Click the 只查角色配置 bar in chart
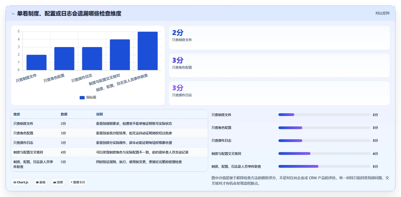Image resolution: width=401 pixels, height=197 pixels. coord(64,59)
